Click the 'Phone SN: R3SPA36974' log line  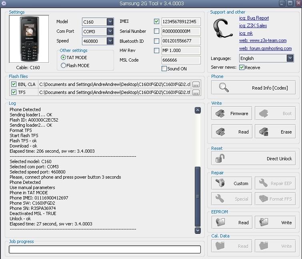click(33, 208)
